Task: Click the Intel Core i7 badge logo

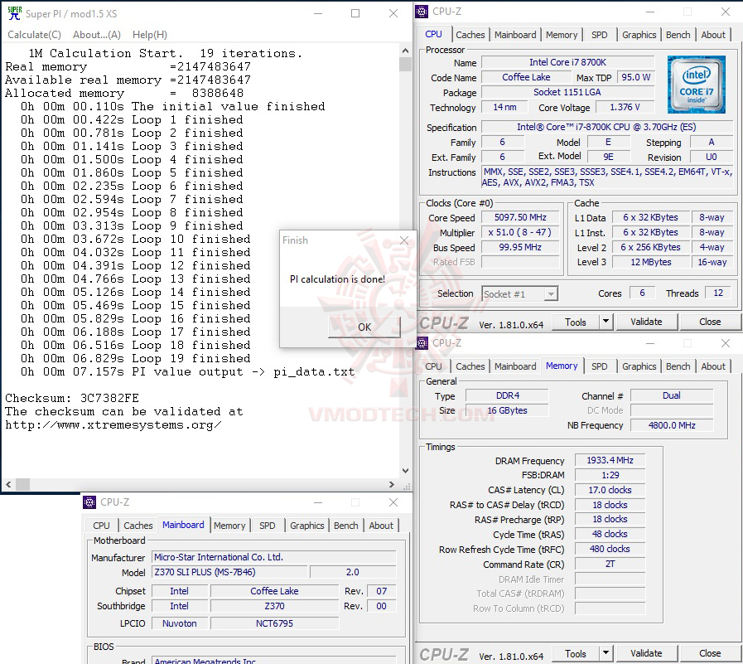Action: coord(697,85)
